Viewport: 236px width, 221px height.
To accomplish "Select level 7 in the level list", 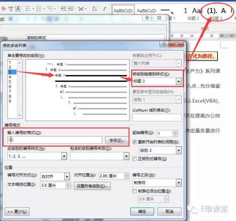I will [x=10, y=92].
